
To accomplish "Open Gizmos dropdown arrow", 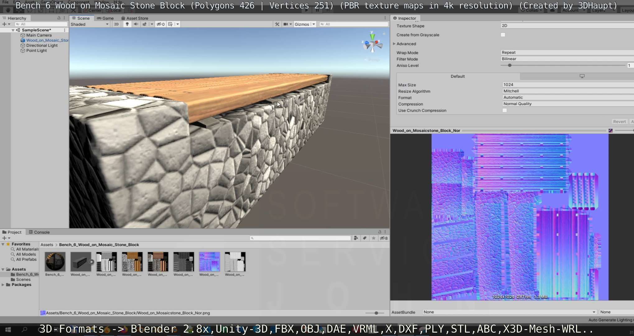I will tap(314, 24).
